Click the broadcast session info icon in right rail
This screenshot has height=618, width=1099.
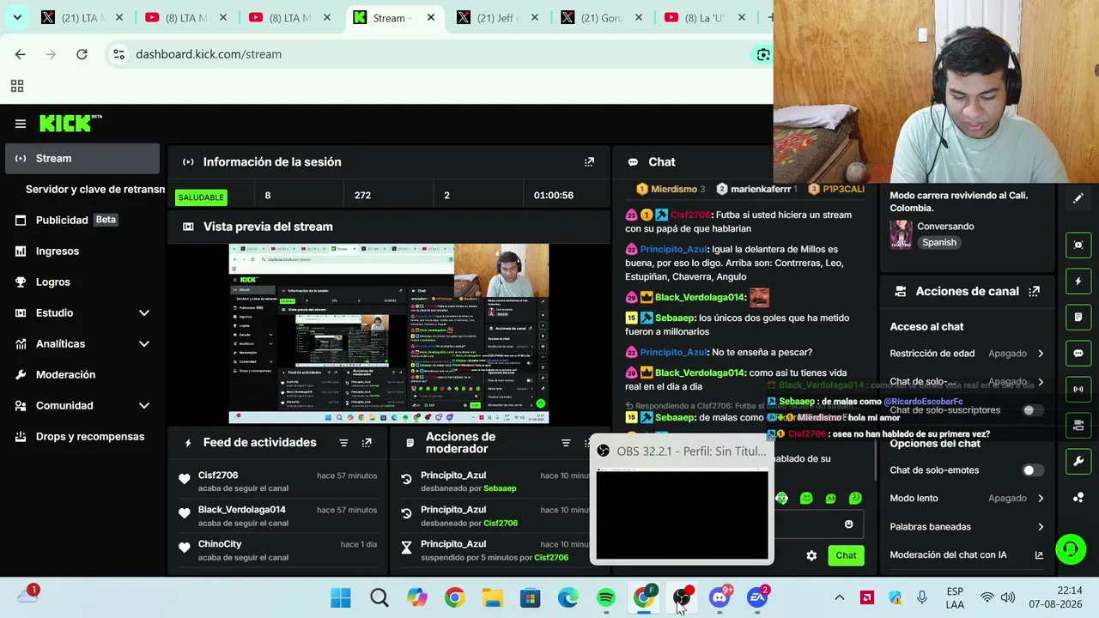pos(1078,390)
